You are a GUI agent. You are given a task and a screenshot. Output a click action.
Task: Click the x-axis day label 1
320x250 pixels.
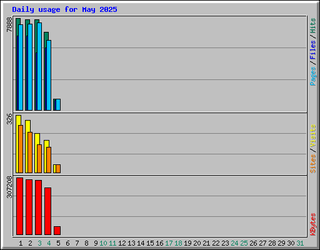[x=21, y=243]
